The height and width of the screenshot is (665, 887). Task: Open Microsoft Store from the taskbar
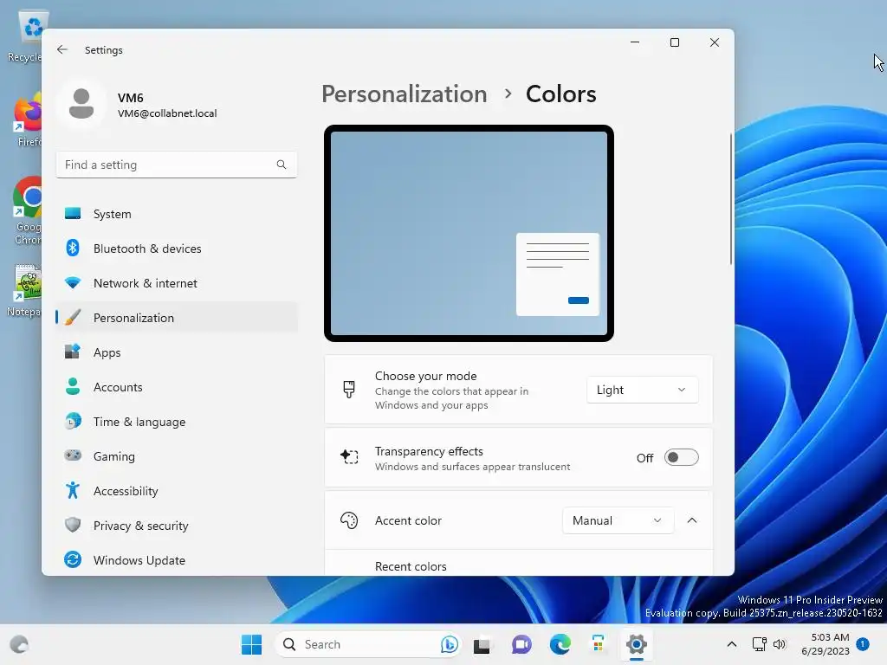pos(598,644)
